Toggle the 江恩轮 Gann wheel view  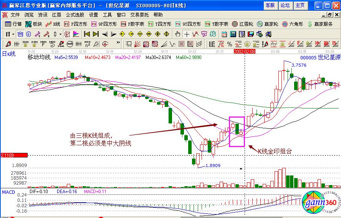pyautogui.click(x=243, y=24)
